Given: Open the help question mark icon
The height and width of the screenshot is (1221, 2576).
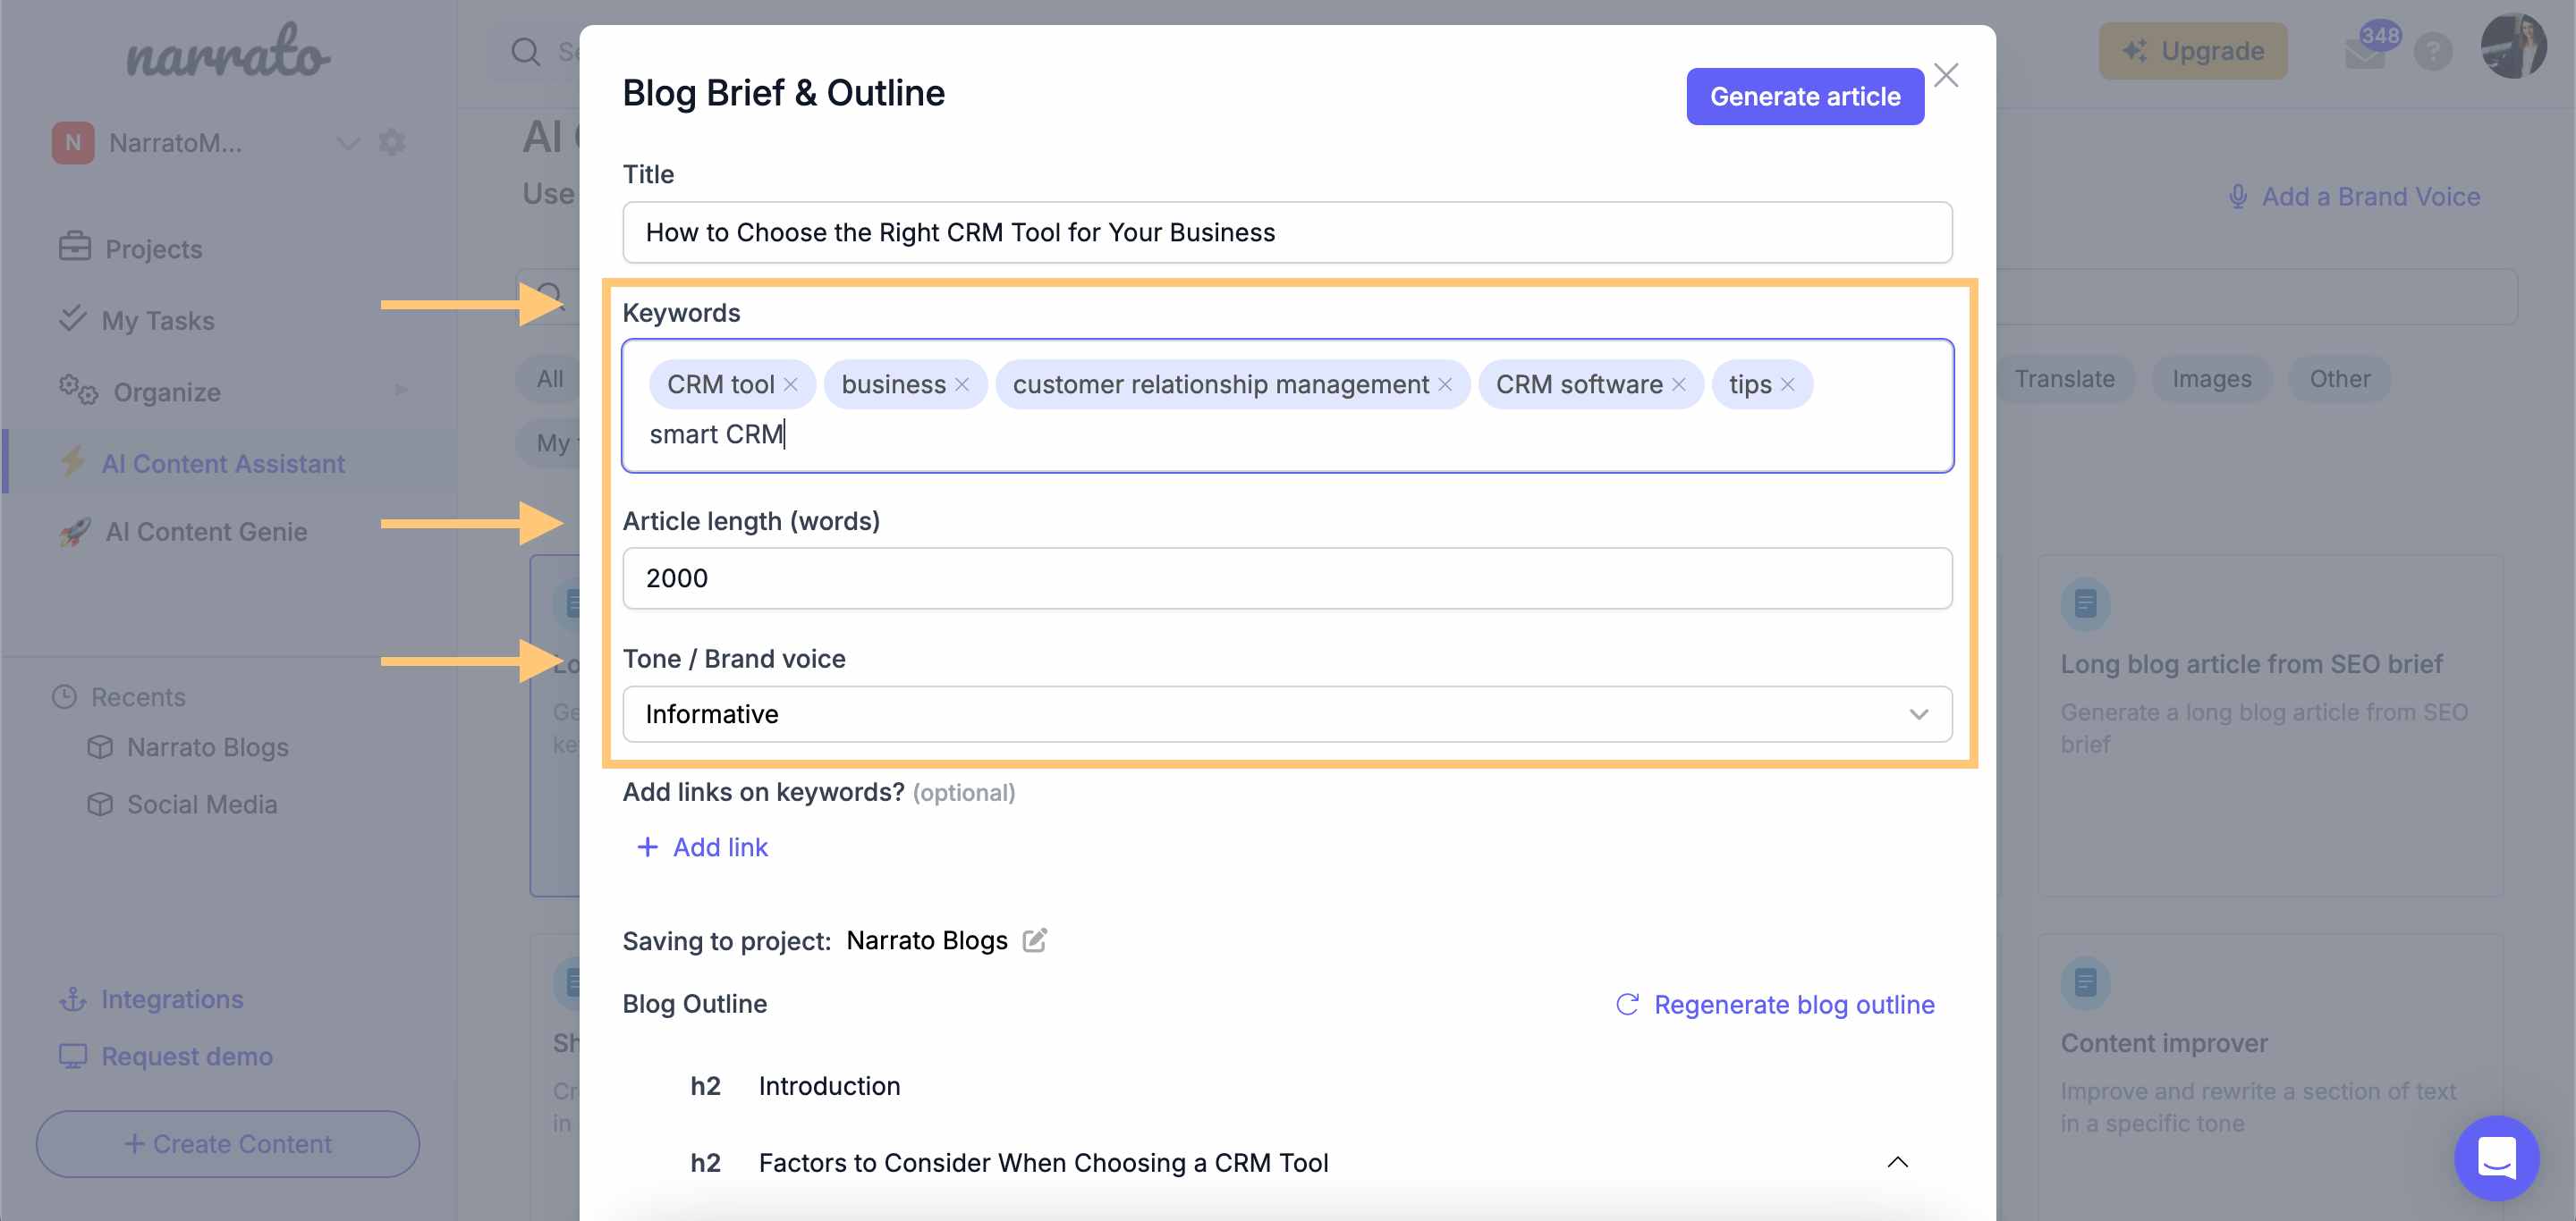Looking at the screenshot, I should click(x=2433, y=51).
